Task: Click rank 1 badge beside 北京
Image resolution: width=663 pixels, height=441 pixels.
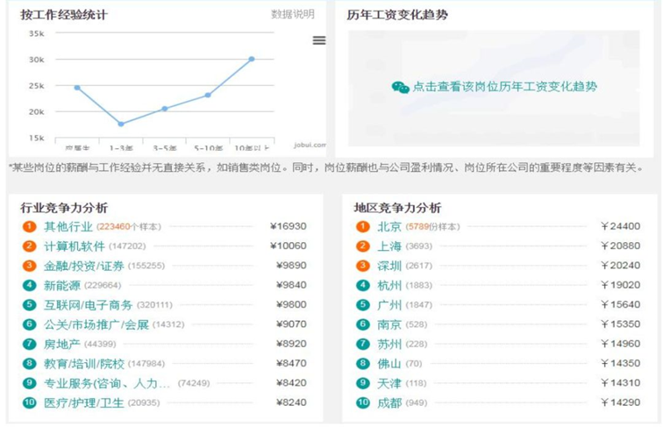Action: (x=363, y=226)
